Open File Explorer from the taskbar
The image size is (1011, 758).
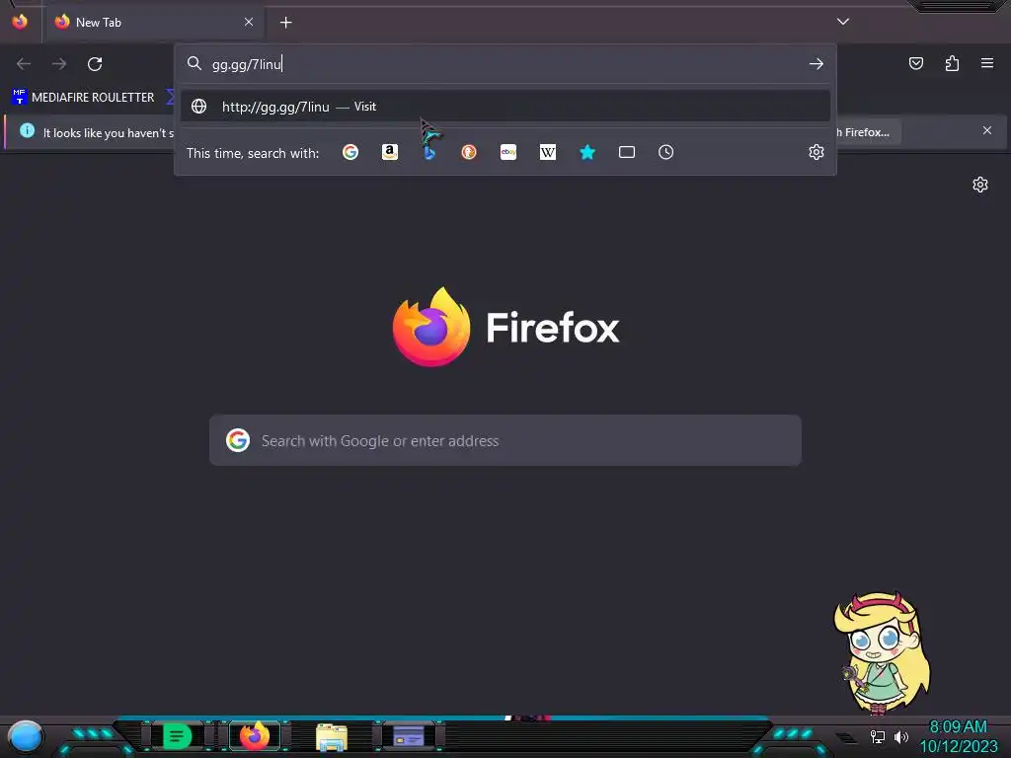tap(332, 736)
